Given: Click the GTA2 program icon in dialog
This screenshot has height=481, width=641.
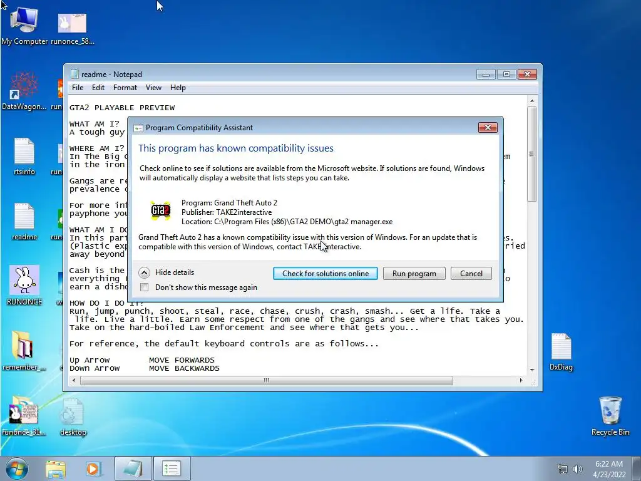Looking at the screenshot, I should tap(160, 210).
